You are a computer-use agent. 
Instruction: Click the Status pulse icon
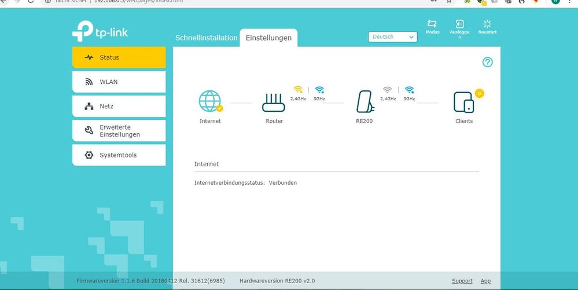tap(89, 57)
